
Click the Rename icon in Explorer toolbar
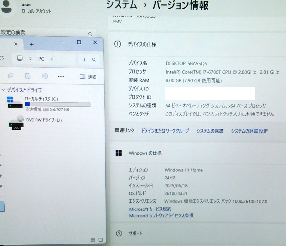point(45,76)
